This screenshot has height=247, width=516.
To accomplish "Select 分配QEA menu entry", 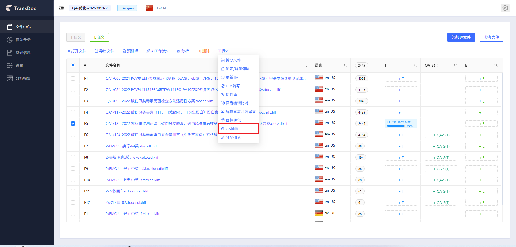I will 238,137.
